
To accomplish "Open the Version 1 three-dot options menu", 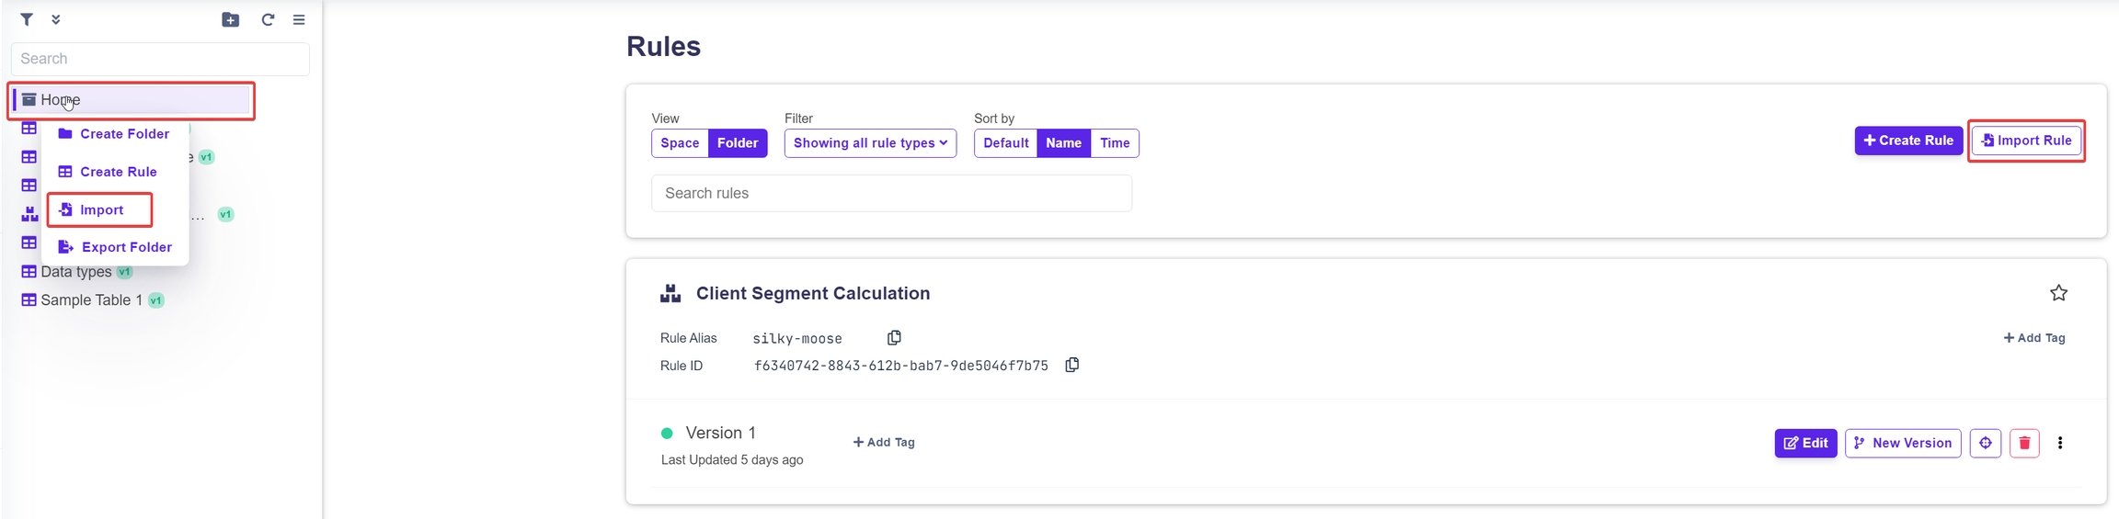I will [x=2060, y=443].
